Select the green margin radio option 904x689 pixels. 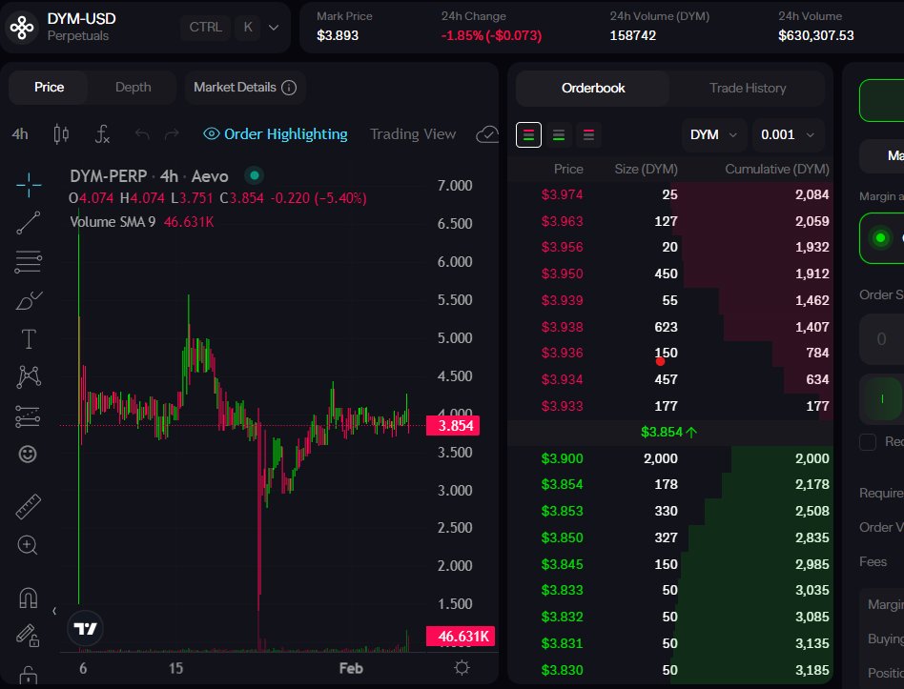tap(880, 237)
